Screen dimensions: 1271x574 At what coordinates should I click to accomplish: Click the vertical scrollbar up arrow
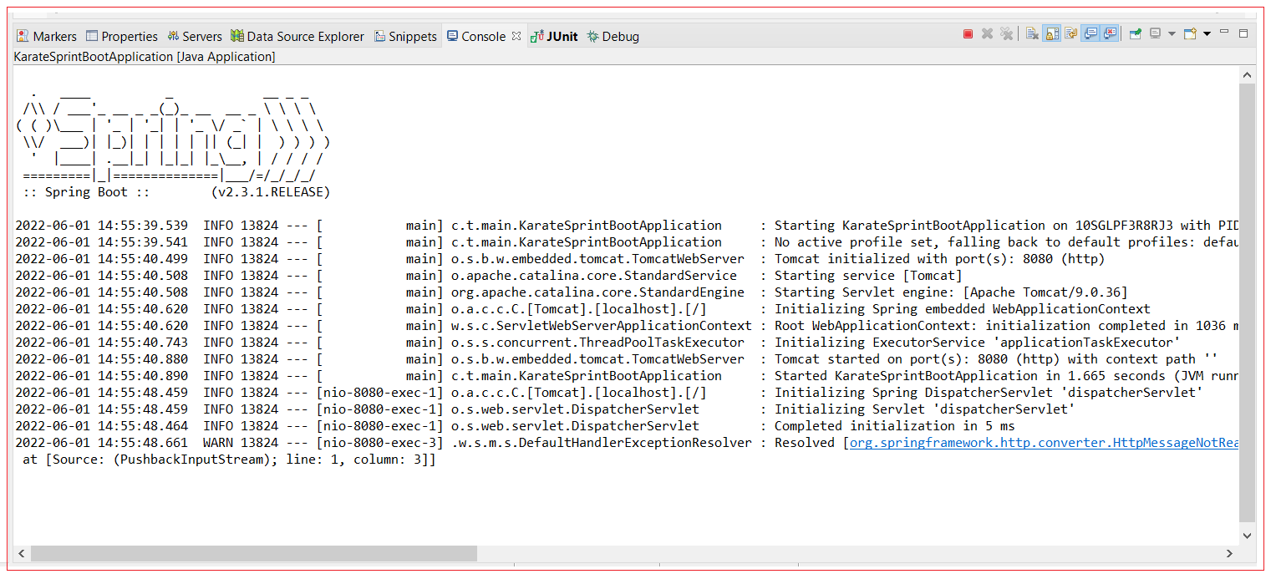tap(1247, 74)
